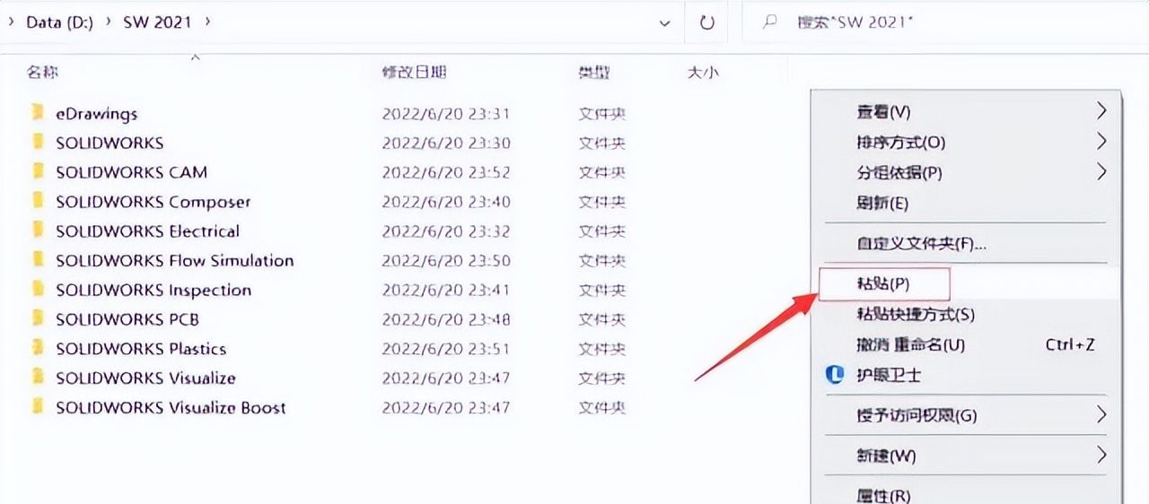Expand the 分组依据(P) submenu arrow
Image resolution: width=1149 pixels, height=504 pixels.
(1101, 171)
